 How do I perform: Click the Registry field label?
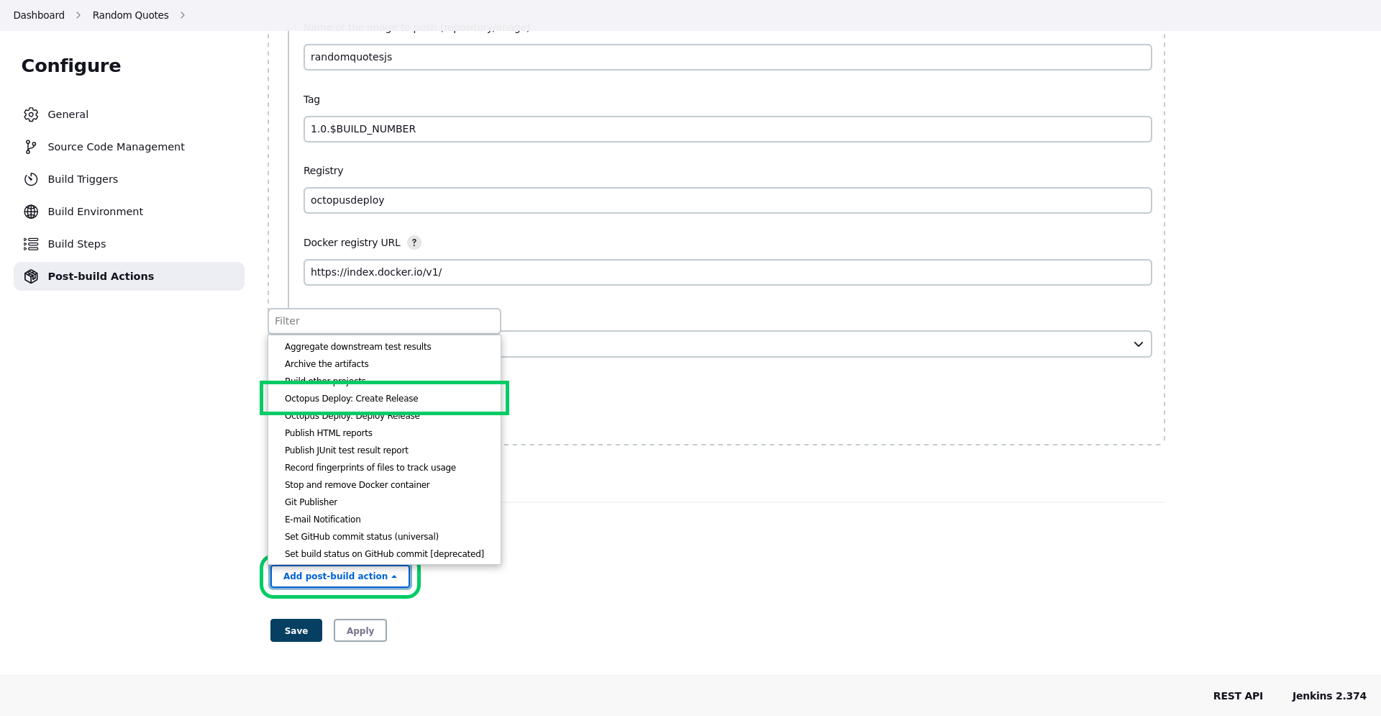pos(323,171)
